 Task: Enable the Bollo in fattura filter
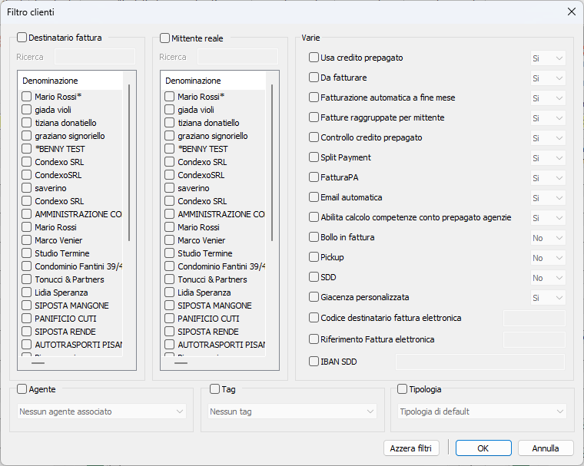[314, 237]
